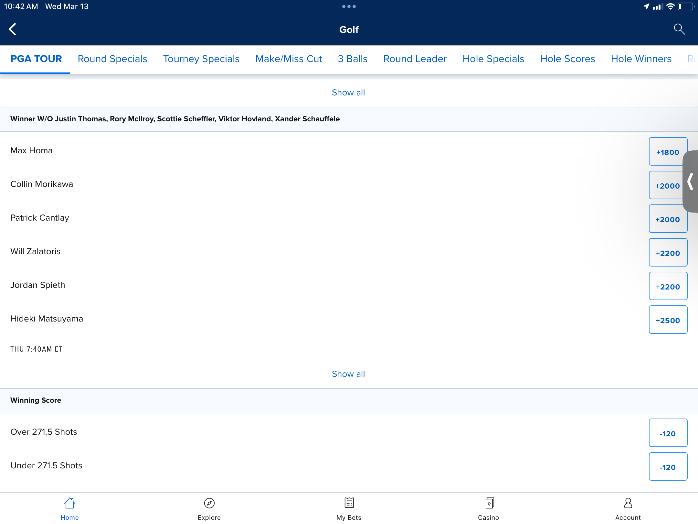Switch to Round Specials tab
Viewport: 698px width, 524px height.
click(112, 59)
